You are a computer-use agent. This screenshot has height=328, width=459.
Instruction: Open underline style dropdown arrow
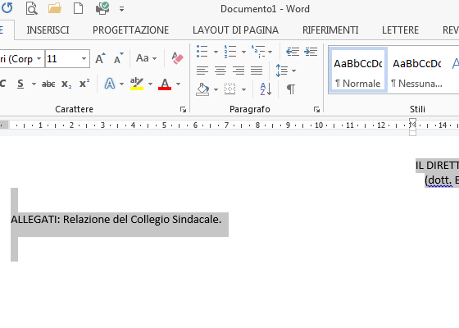pos(34,84)
